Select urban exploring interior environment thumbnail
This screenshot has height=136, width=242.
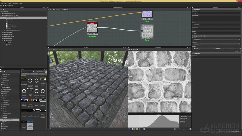[30, 125]
